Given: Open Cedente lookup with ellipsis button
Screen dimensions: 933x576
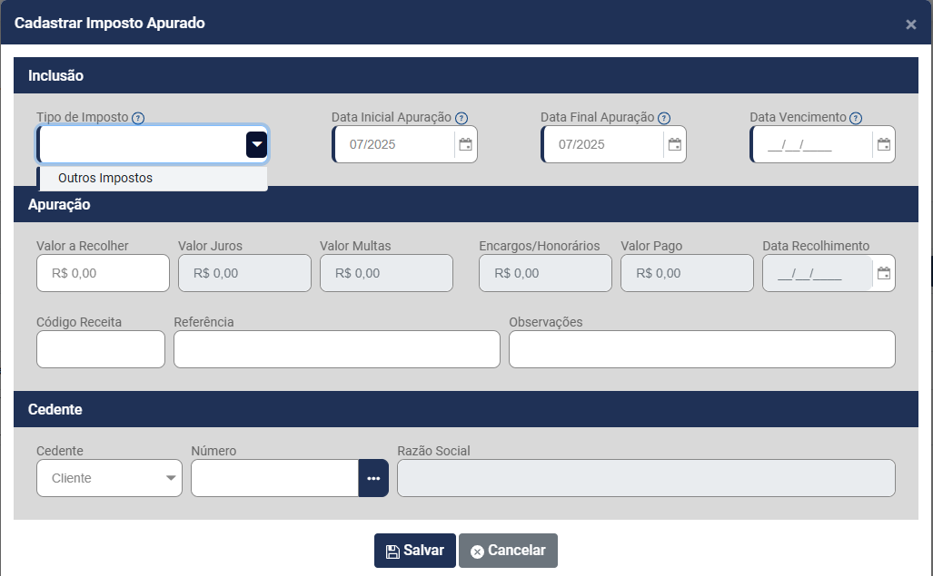Looking at the screenshot, I should [x=373, y=478].
